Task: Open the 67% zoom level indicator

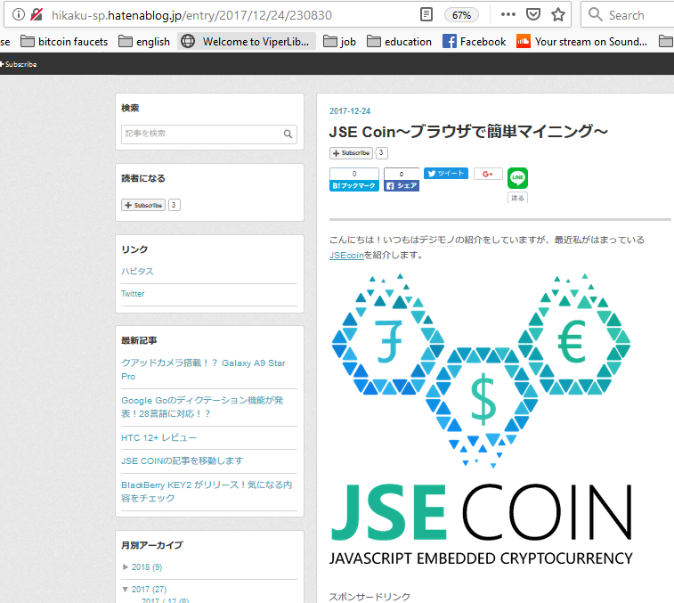Action: tap(462, 15)
